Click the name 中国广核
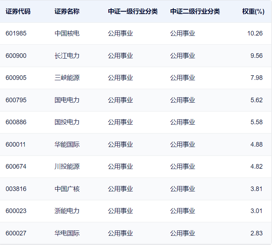The height and width of the screenshot is (245, 272). 67,189
